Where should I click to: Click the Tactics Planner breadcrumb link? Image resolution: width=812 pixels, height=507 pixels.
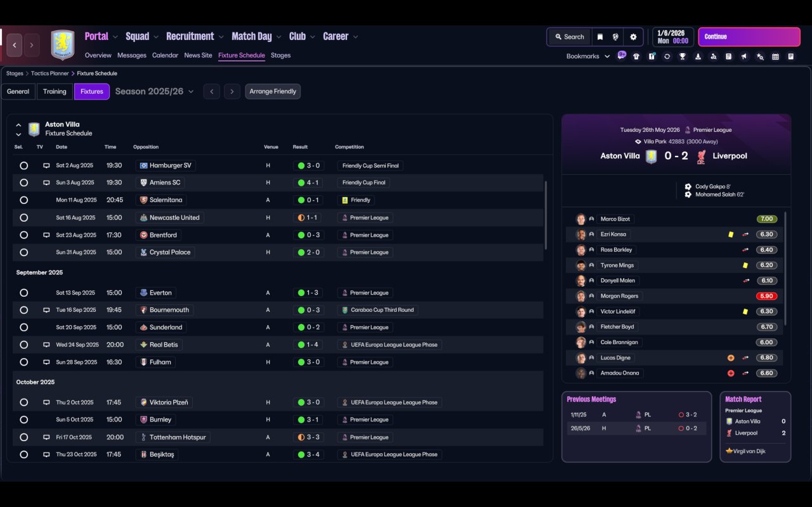tap(50, 74)
